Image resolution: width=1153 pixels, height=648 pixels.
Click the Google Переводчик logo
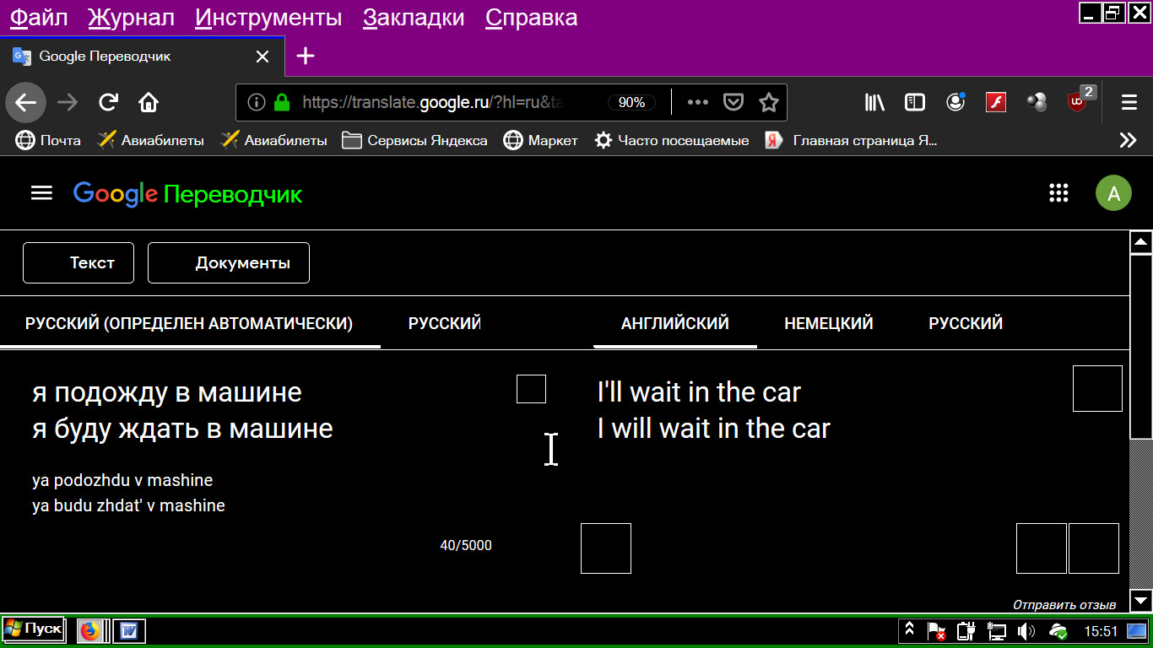(187, 194)
